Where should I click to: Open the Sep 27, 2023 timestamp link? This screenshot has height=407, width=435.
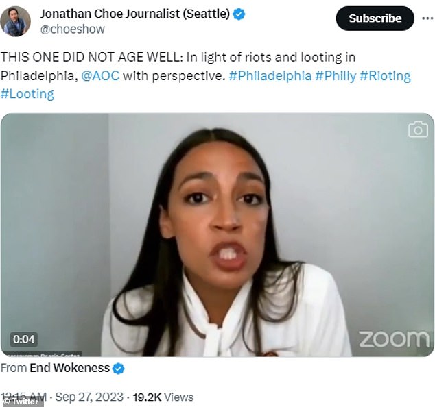coord(89,397)
